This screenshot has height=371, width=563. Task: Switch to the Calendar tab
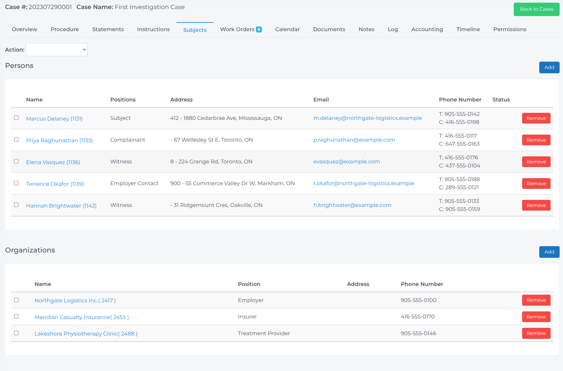click(287, 29)
